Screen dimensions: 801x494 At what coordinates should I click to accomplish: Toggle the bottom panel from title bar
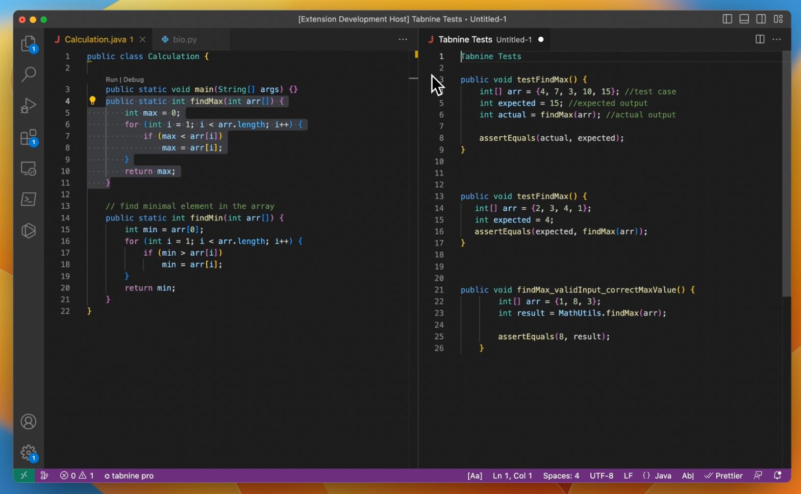pos(744,19)
